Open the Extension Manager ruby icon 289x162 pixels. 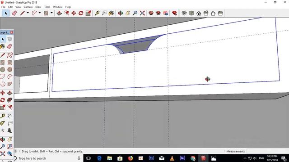pos(174,13)
